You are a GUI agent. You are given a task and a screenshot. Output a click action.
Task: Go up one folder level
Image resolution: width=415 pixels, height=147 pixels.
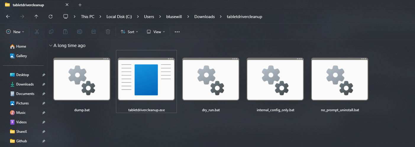pos(36,17)
